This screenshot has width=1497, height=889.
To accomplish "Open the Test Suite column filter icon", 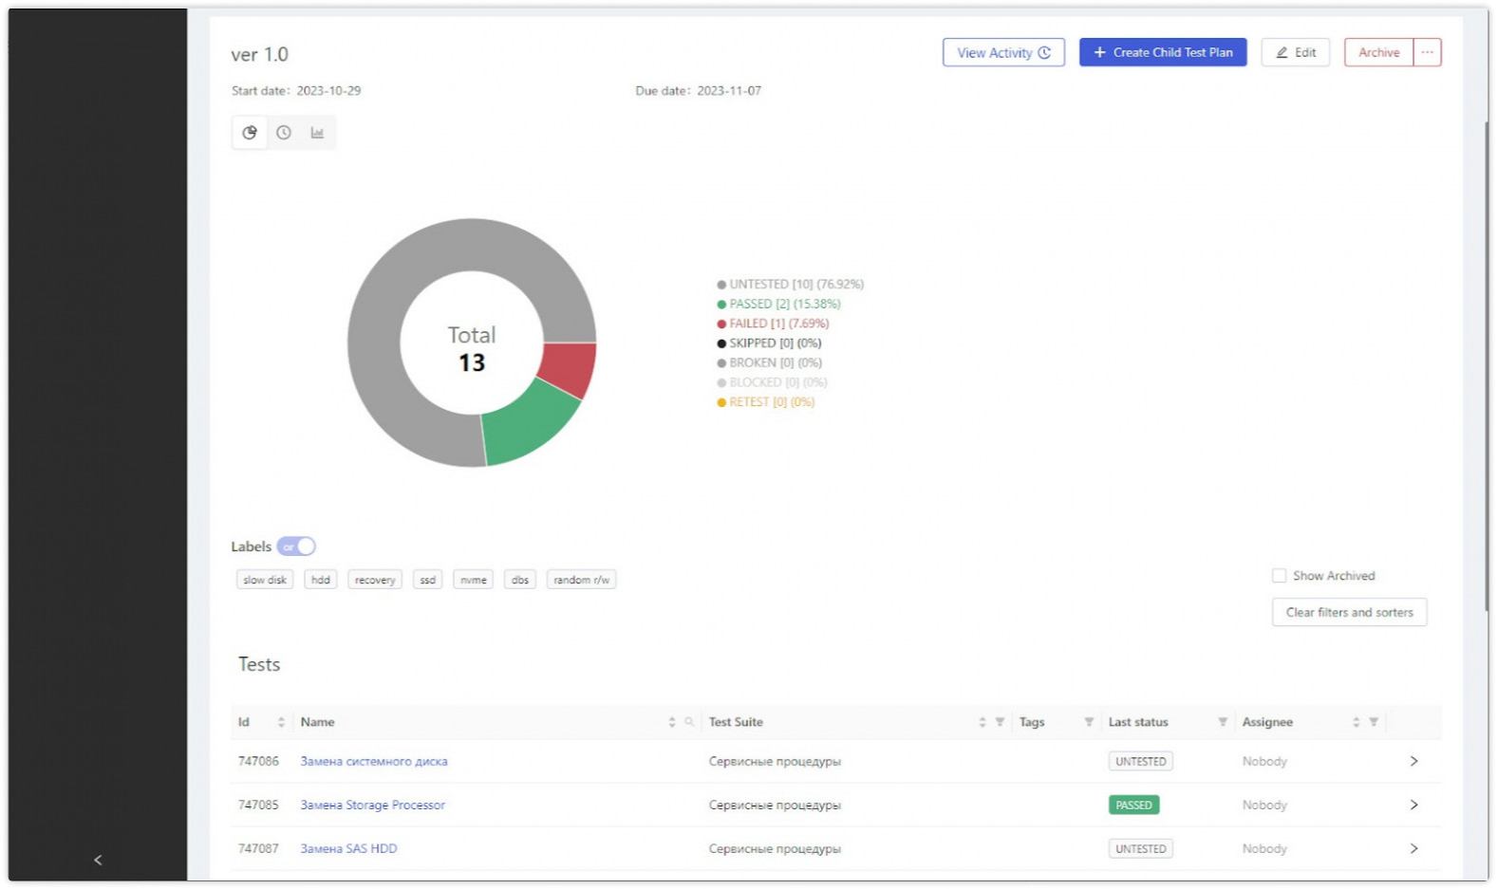I will pyautogui.click(x=1000, y=722).
